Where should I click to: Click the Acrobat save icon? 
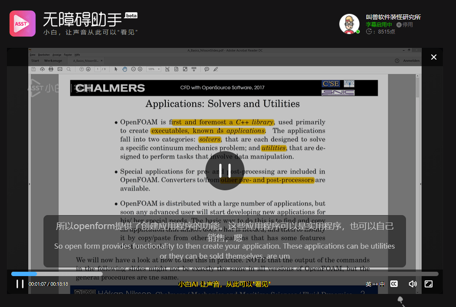pyautogui.click(x=34, y=69)
